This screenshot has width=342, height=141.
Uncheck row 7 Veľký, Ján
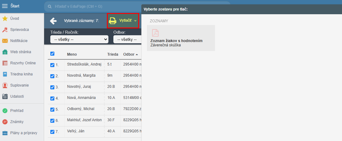coord(52,132)
